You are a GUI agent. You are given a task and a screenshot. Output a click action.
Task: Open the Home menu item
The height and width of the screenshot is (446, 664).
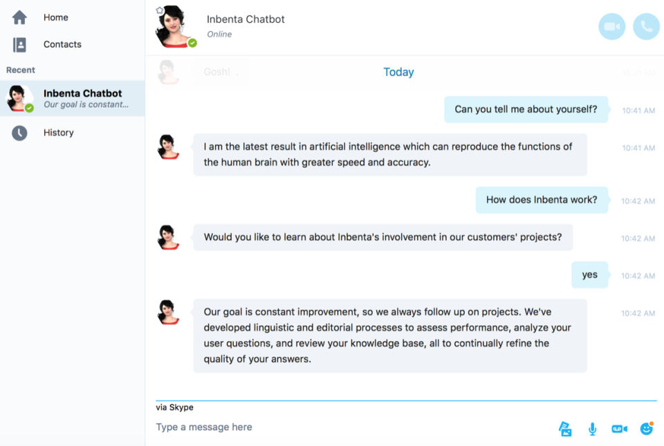56,18
